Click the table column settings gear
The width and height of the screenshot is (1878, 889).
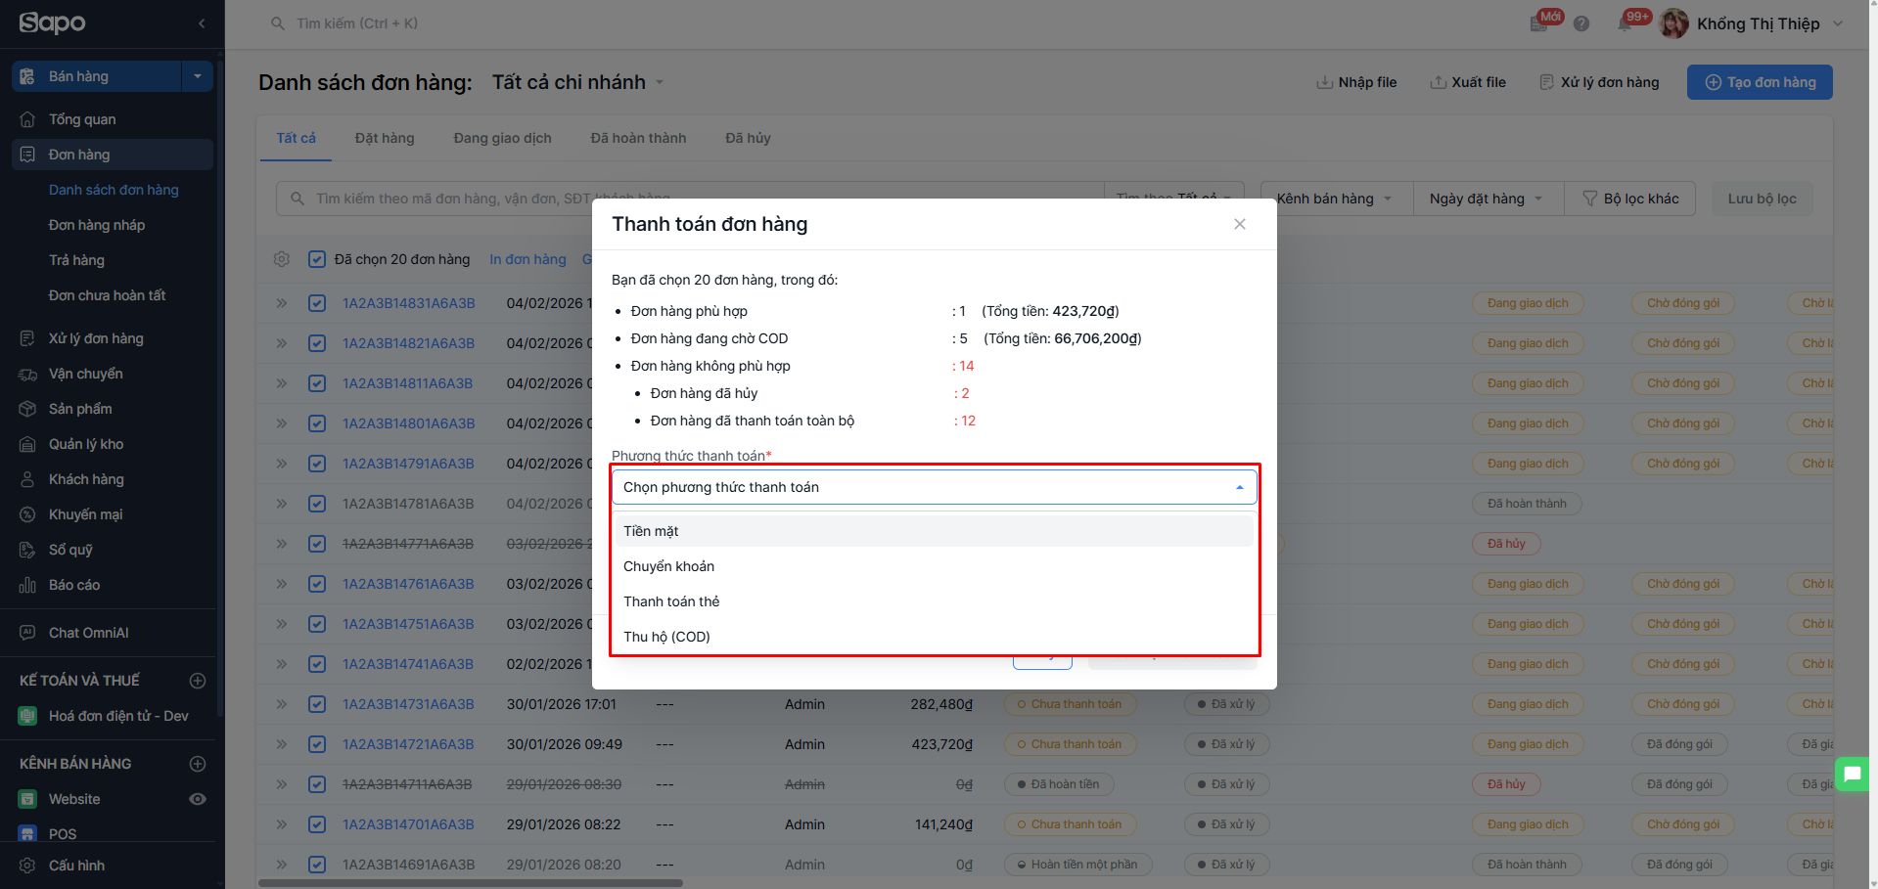point(282,259)
